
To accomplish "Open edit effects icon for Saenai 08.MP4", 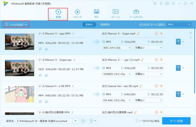I will pos(41,102).
